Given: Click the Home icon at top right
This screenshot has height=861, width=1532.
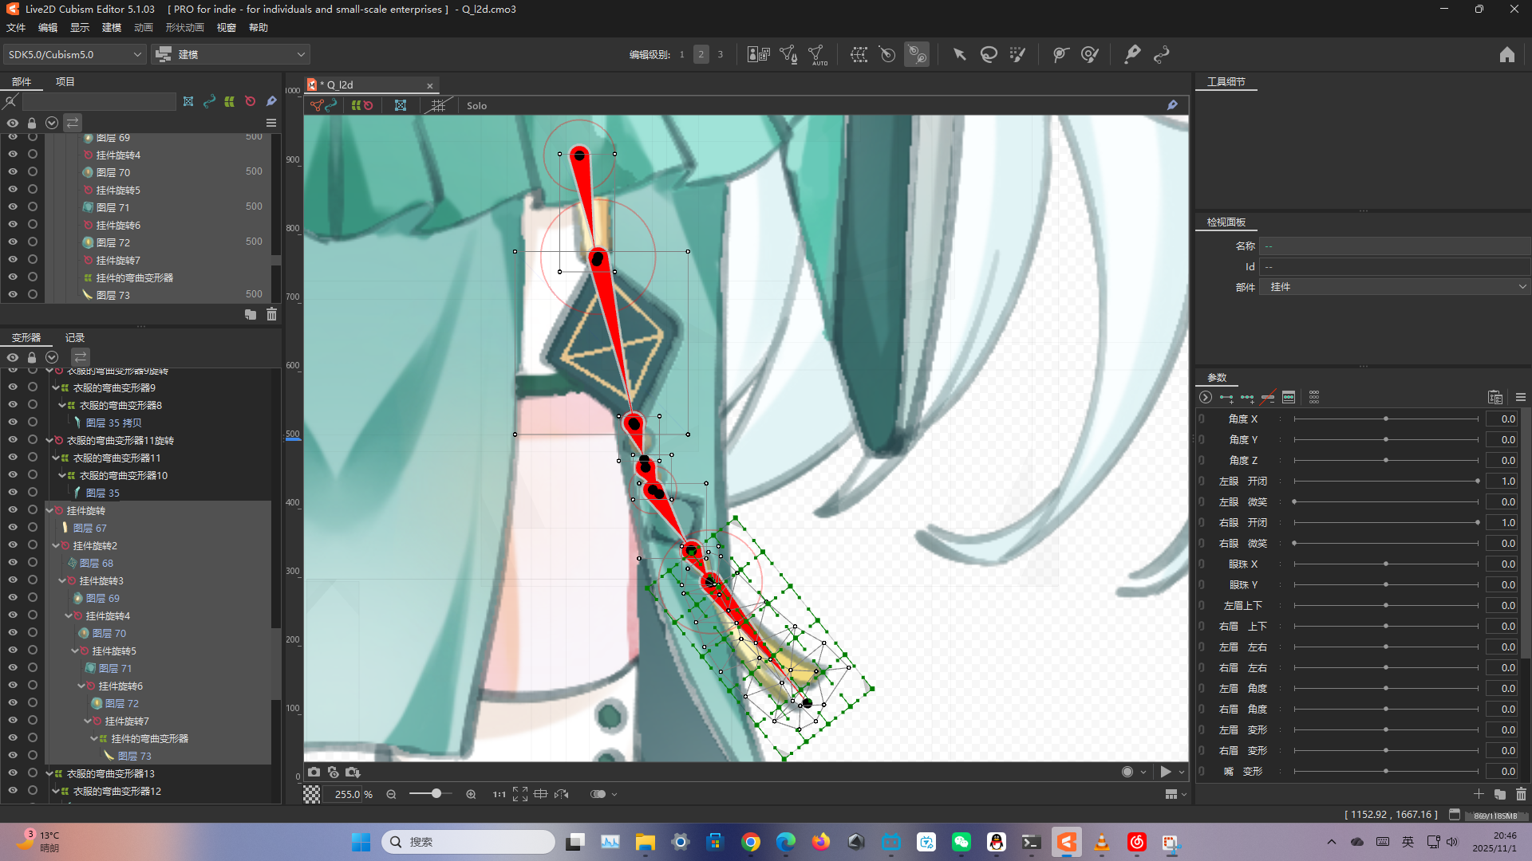Looking at the screenshot, I should 1506,55.
